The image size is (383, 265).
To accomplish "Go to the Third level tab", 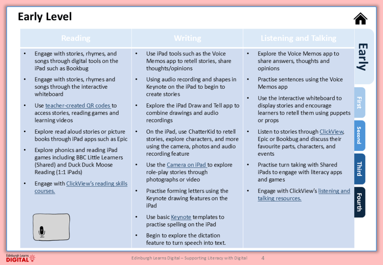I will click(x=359, y=169).
